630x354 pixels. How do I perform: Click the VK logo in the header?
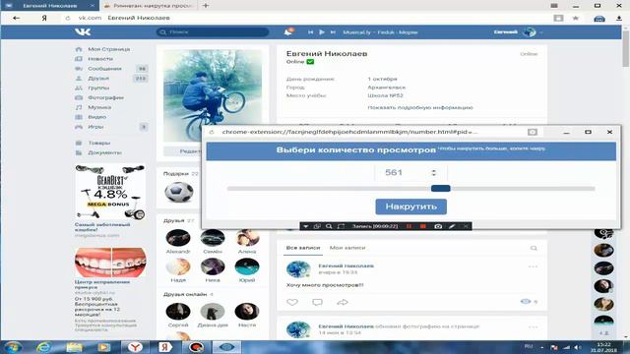[x=83, y=31]
